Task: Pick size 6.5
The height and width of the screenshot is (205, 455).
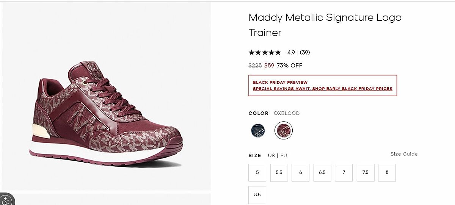Action: click(x=322, y=172)
